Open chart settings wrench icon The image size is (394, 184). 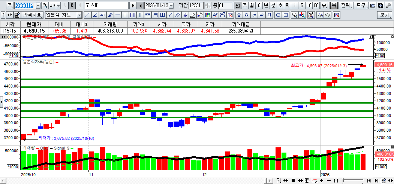coord(388,6)
